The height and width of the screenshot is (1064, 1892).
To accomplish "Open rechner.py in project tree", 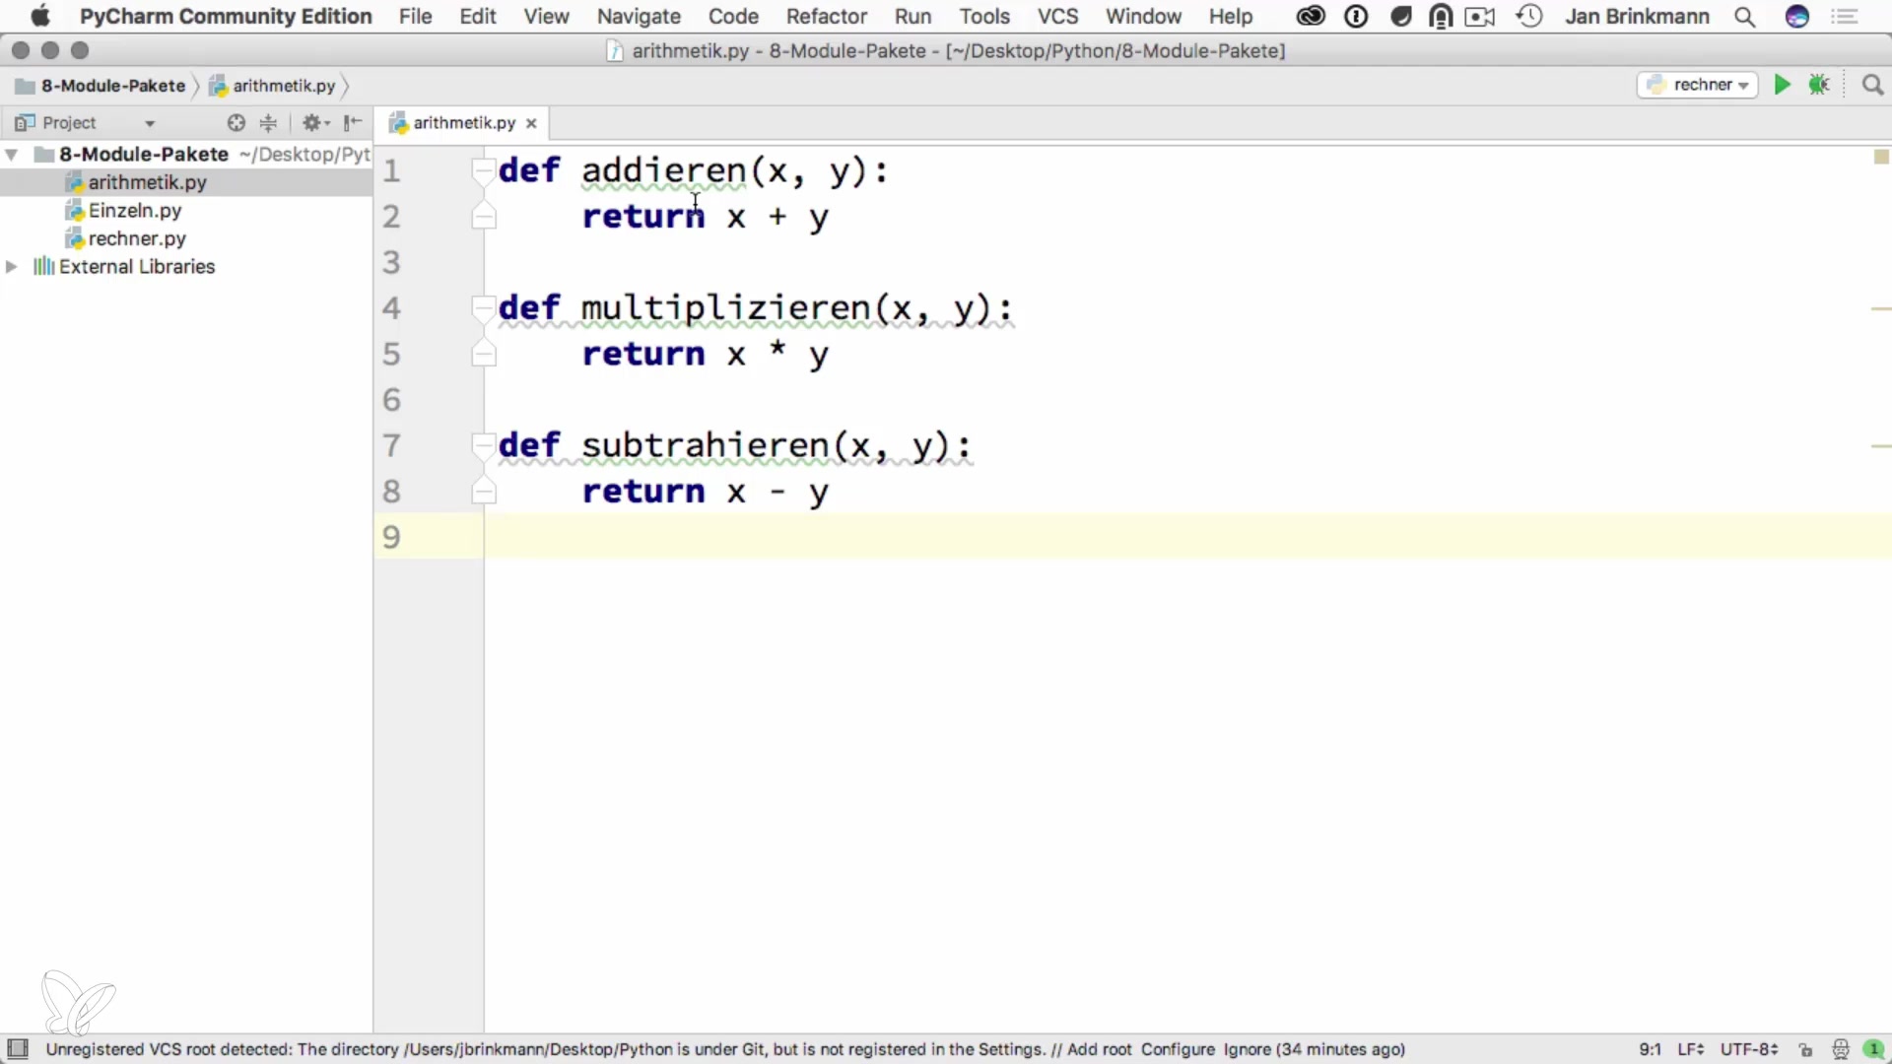I will 137,239.
